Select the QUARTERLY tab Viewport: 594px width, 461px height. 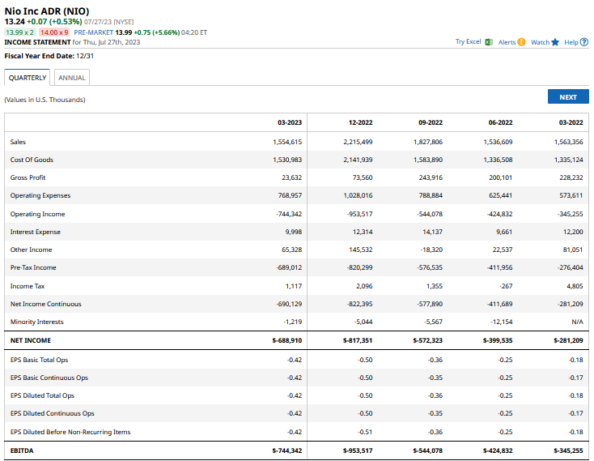coord(28,78)
